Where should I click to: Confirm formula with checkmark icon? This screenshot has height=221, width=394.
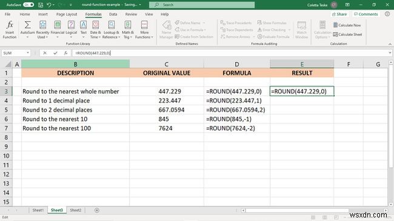coord(55,53)
